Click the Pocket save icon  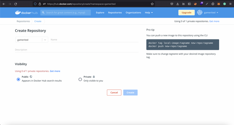172,4
